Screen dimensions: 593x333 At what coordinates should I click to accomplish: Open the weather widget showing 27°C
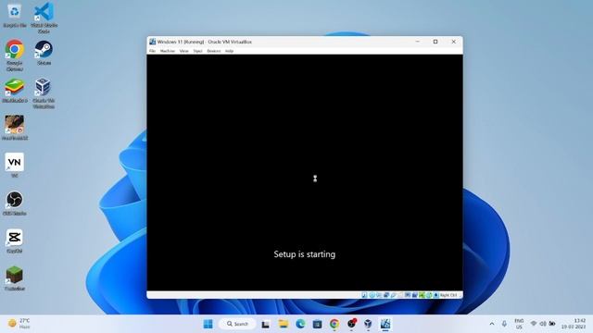[19, 324]
